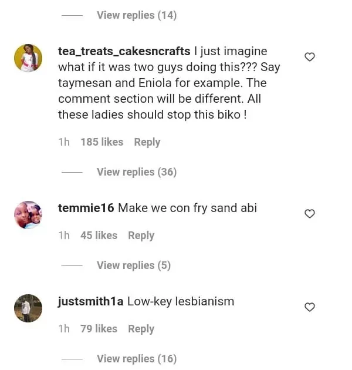352x370 pixels.
Task: Open temmie16 username link
Action: click(86, 208)
